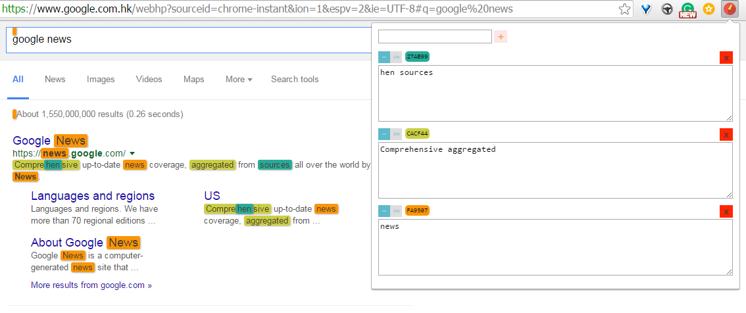Click the red highlighter extension icon
The width and height of the screenshot is (746, 313).
point(730,9)
